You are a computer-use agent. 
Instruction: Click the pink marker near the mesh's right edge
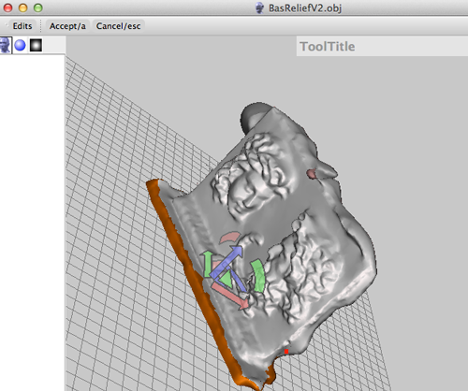tap(312, 174)
